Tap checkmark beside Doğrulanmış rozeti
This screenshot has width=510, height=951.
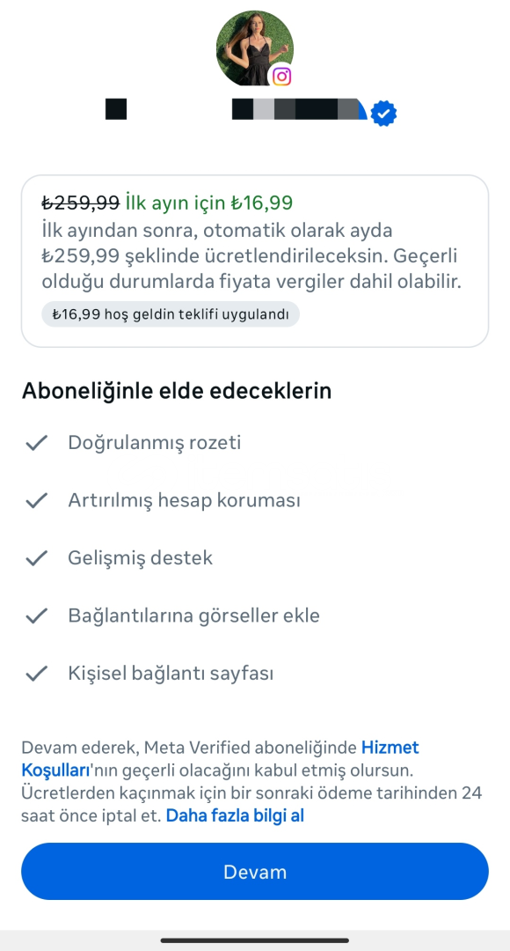click(37, 443)
